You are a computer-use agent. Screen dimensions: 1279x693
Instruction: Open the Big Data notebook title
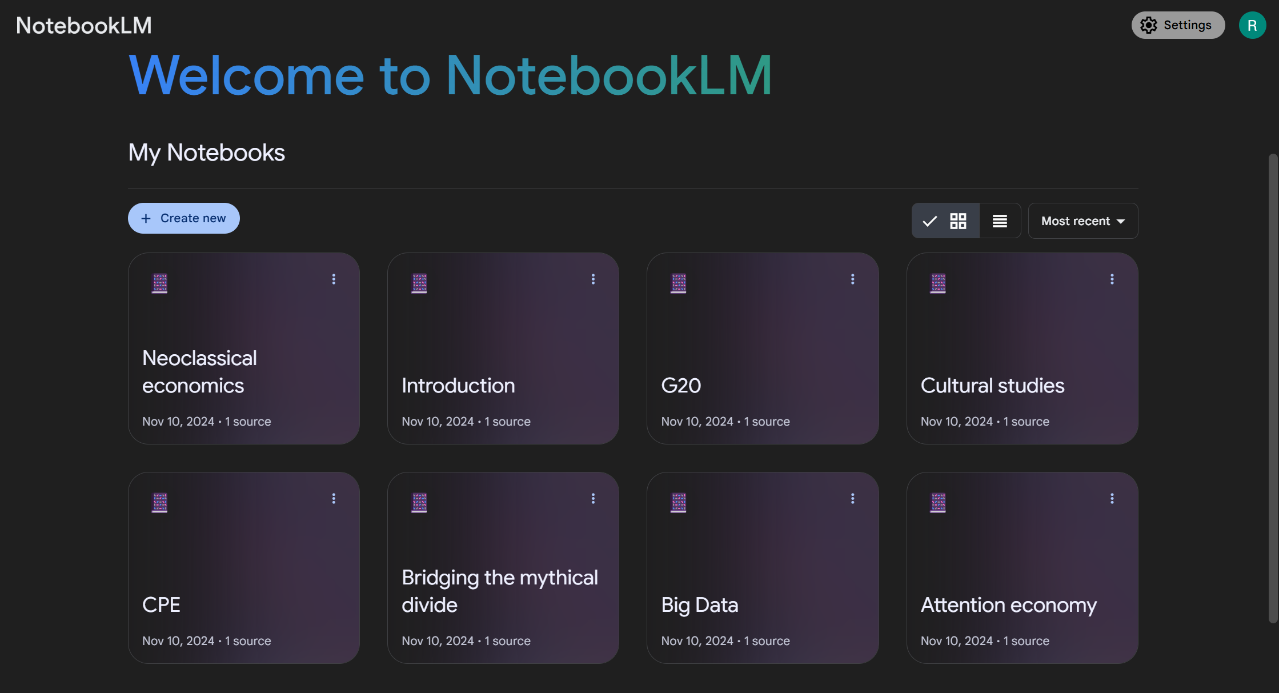tap(700, 605)
